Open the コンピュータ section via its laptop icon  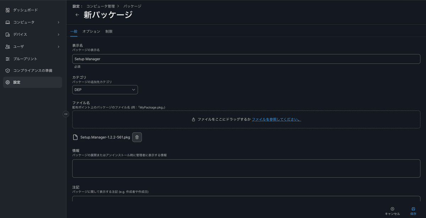[7, 22]
